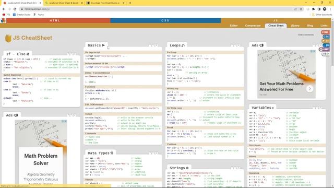Click the site lock icon in address bar
This screenshot has width=334, height=188.
[x=22, y=9]
